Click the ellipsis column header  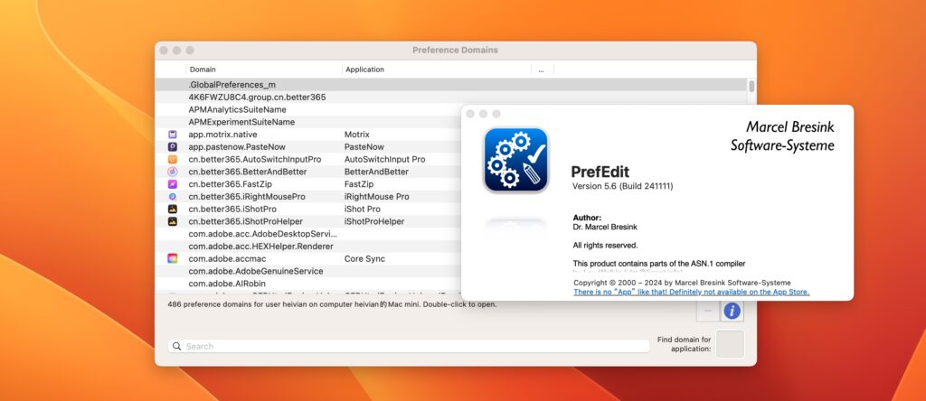point(542,70)
